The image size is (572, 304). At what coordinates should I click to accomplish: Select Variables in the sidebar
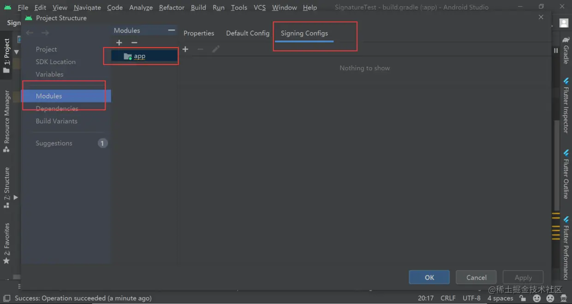point(49,74)
